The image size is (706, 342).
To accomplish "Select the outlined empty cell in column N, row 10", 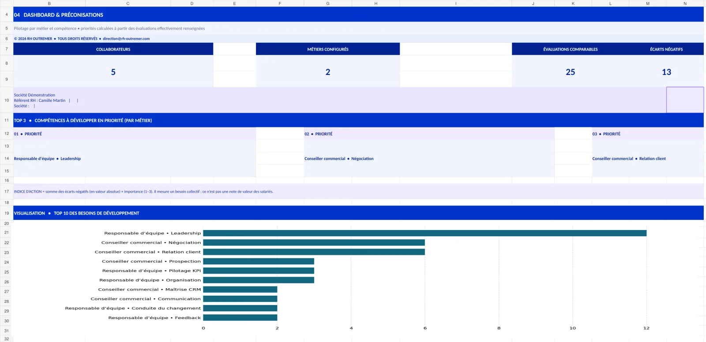I will coord(685,100).
